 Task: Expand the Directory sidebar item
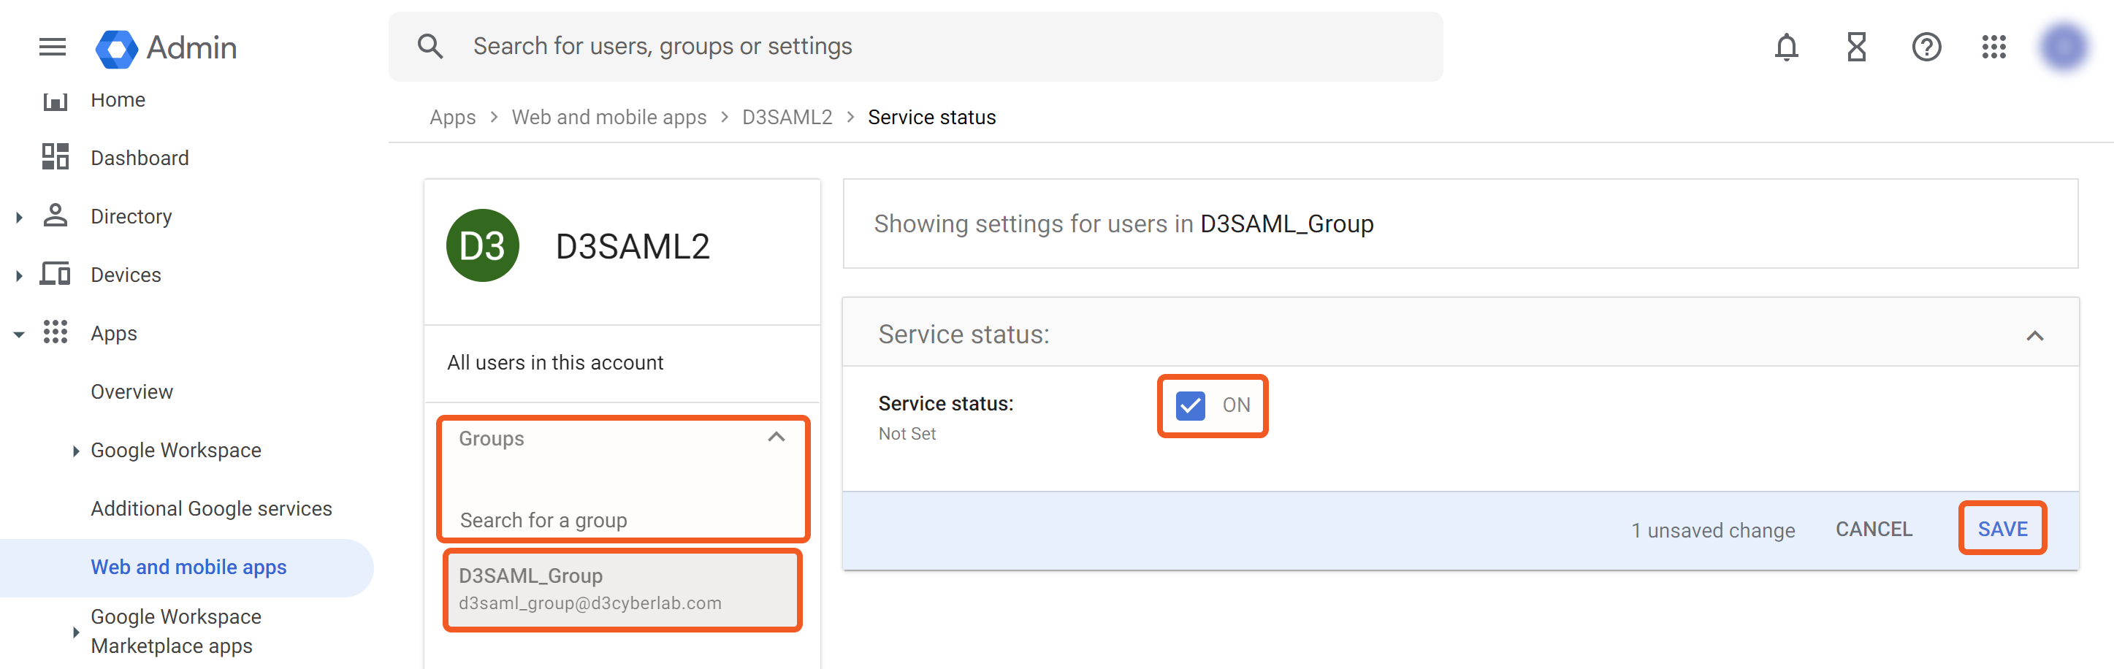[x=19, y=217]
